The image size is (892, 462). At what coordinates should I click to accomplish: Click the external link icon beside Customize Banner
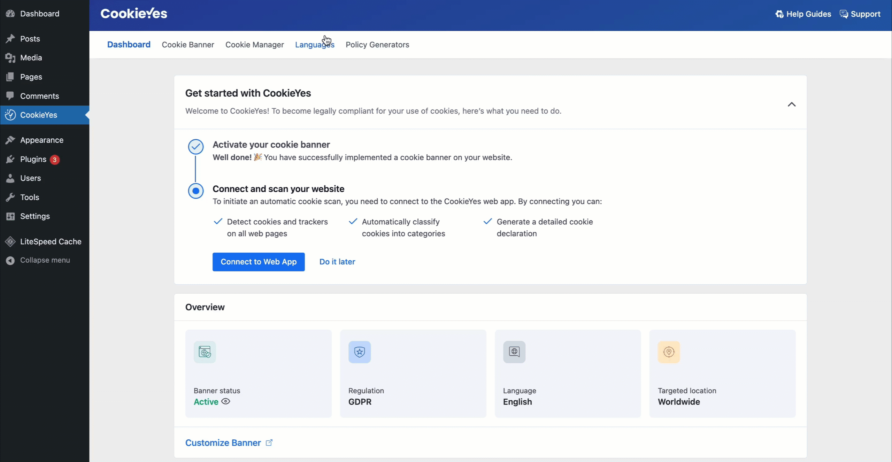[269, 442]
